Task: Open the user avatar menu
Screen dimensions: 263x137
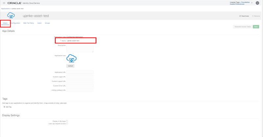Action: point(257,3)
